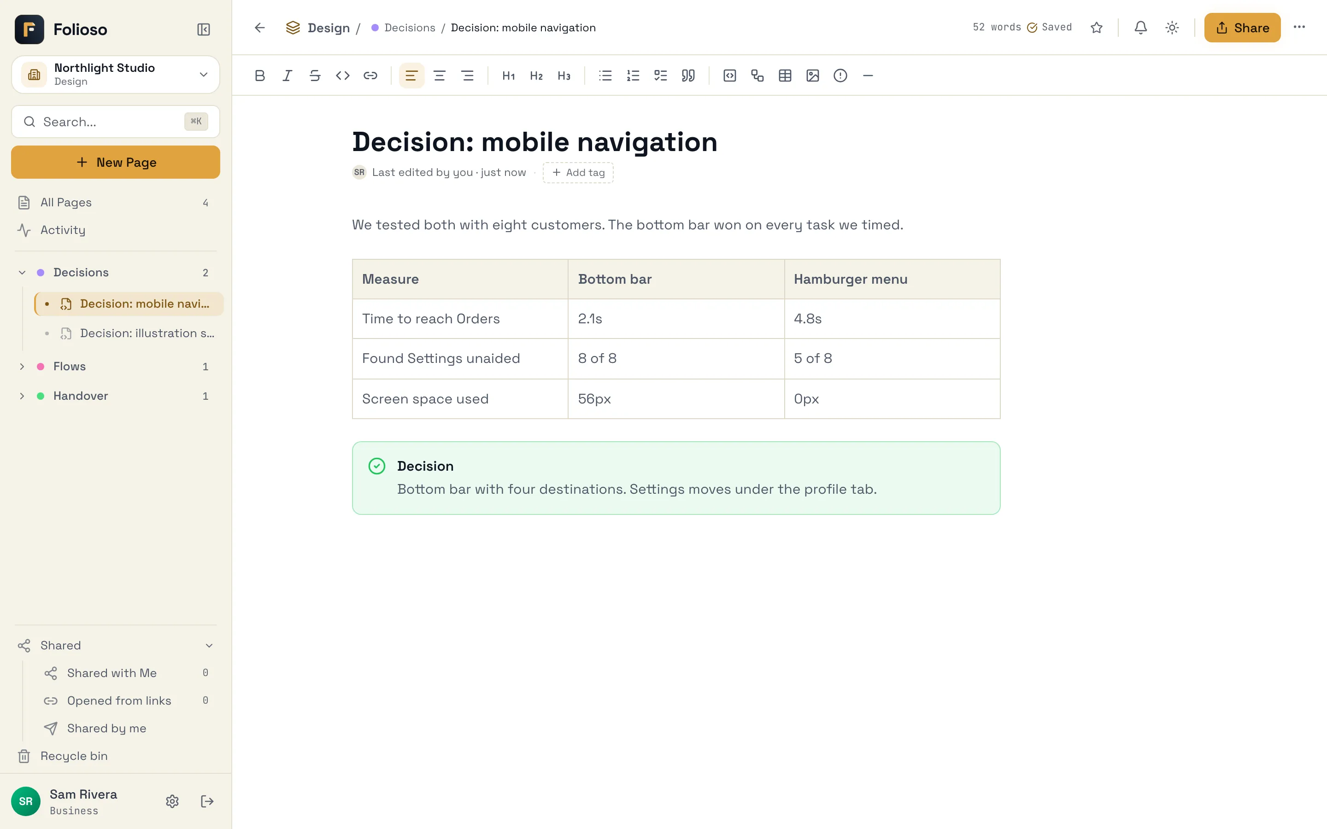Screen dimensions: 1327x829
Task: Toggle bold formatting
Action: [260, 76]
